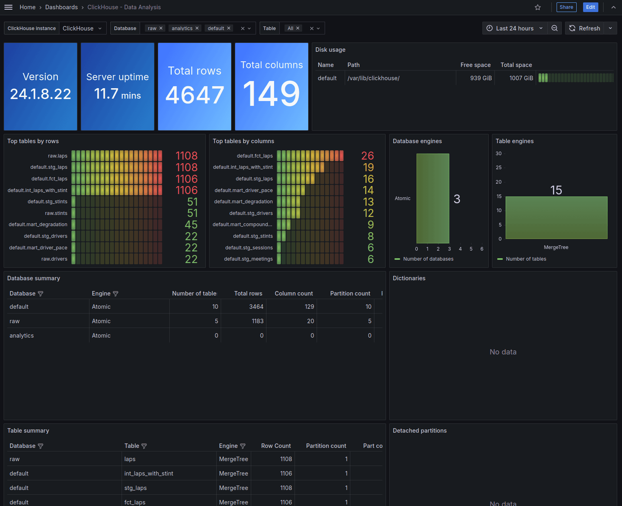Open the Dictionaries panel title
Viewport: 622px width, 506px height.
pyautogui.click(x=409, y=278)
